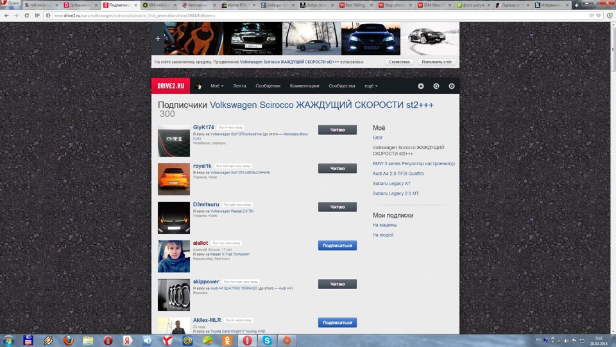
Task: Open the Opera menu button
Action: point(11,3)
